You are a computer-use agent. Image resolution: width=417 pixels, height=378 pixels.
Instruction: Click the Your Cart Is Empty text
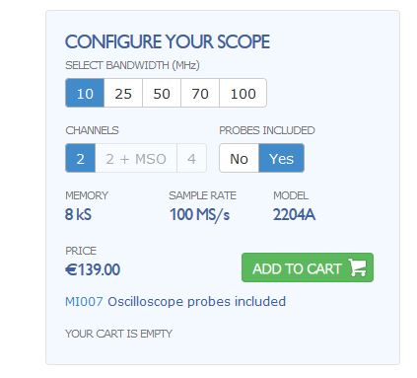(118, 334)
